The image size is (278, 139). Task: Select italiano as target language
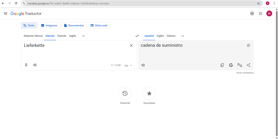click(x=171, y=36)
